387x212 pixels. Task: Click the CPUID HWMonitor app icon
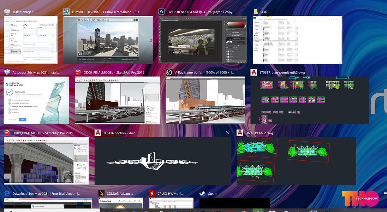(152, 194)
